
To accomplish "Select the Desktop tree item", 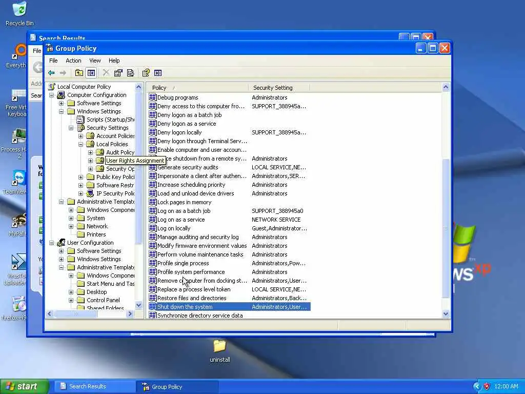I will point(97,292).
